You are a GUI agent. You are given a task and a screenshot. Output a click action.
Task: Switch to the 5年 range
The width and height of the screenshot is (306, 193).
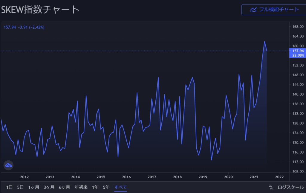coord(106,187)
